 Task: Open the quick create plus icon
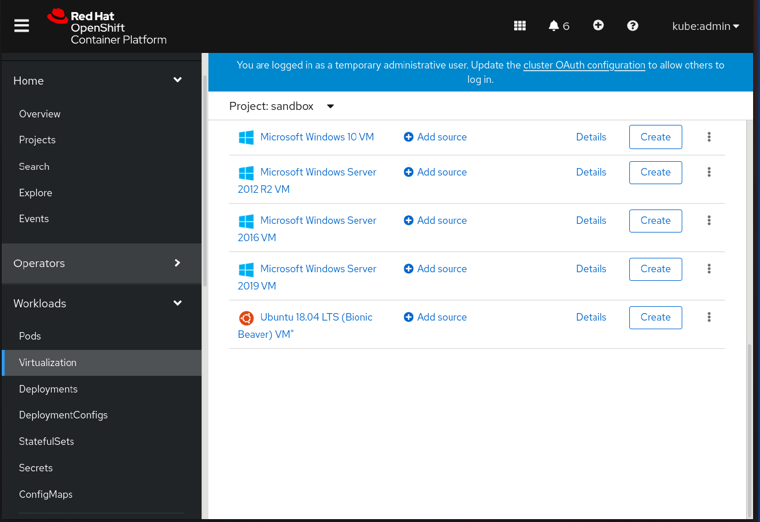598,25
